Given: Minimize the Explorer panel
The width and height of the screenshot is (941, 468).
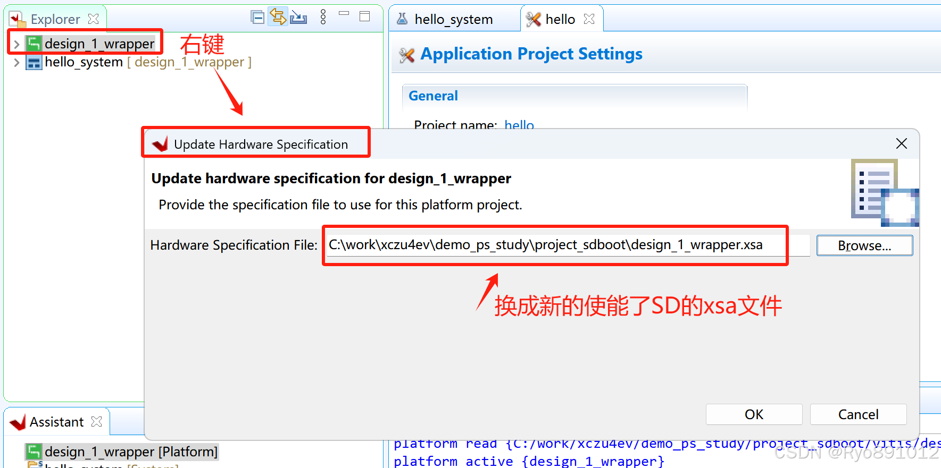Looking at the screenshot, I should [x=344, y=13].
